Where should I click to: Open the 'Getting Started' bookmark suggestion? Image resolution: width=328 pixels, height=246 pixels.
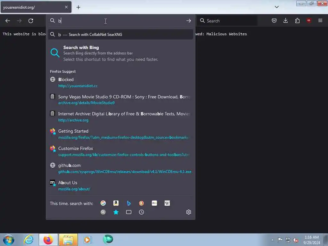[x=120, y=134]
